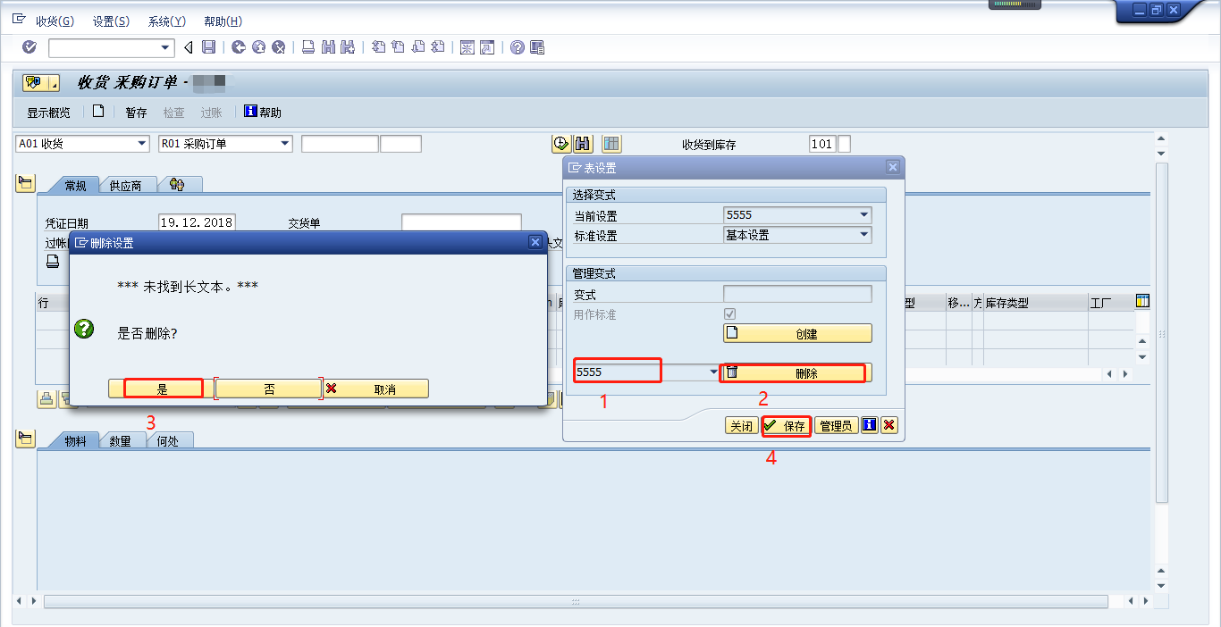Click the Hold (H) icon beside the clock
The width and height of the screenshot is (1221, 627).
coord(583,143)
